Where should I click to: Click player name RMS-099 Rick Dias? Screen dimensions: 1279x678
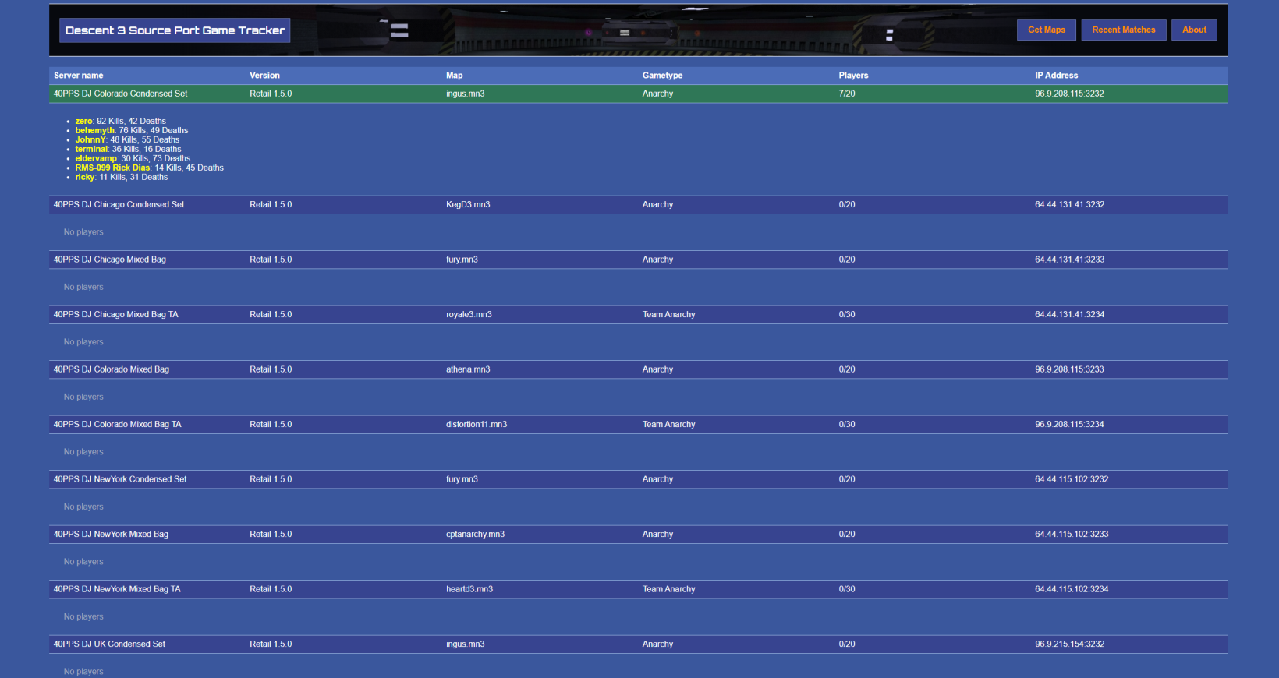click(x=112, y=168)
